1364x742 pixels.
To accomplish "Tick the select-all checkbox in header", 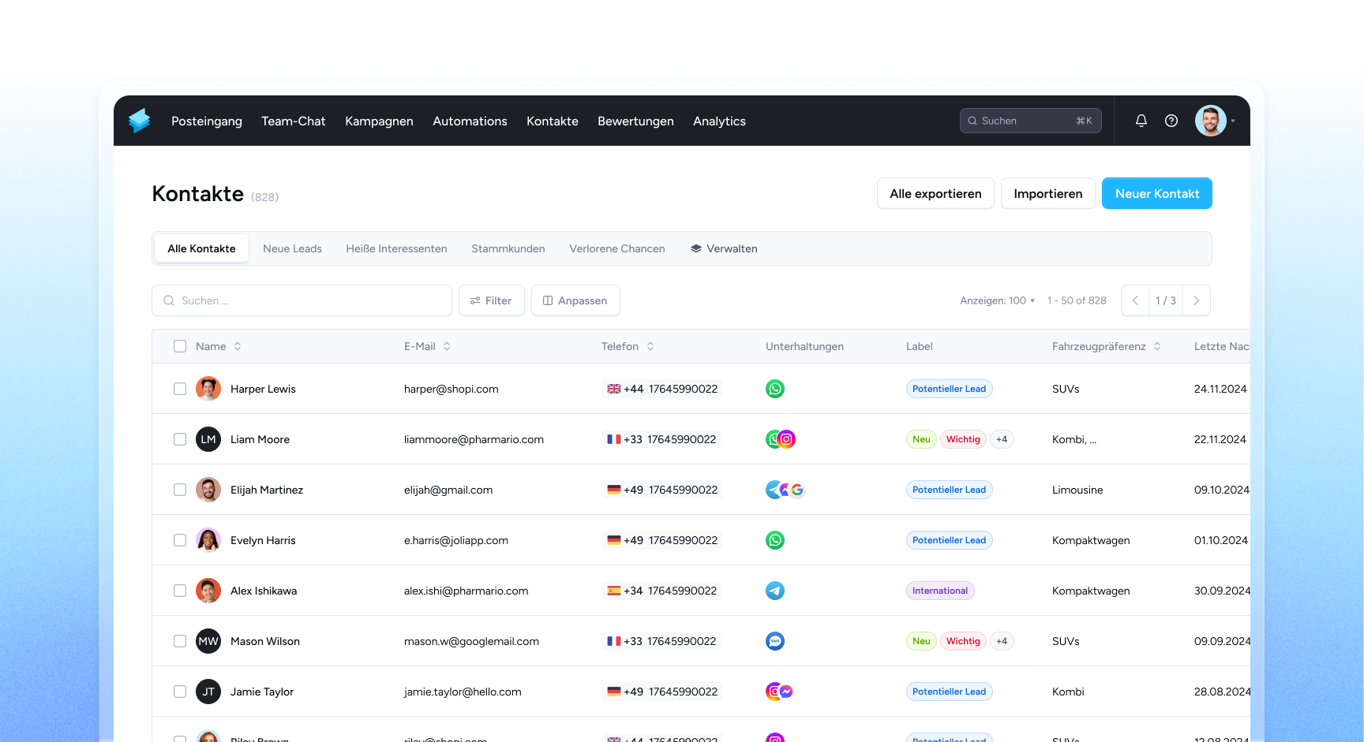I will tap(180, 346).
